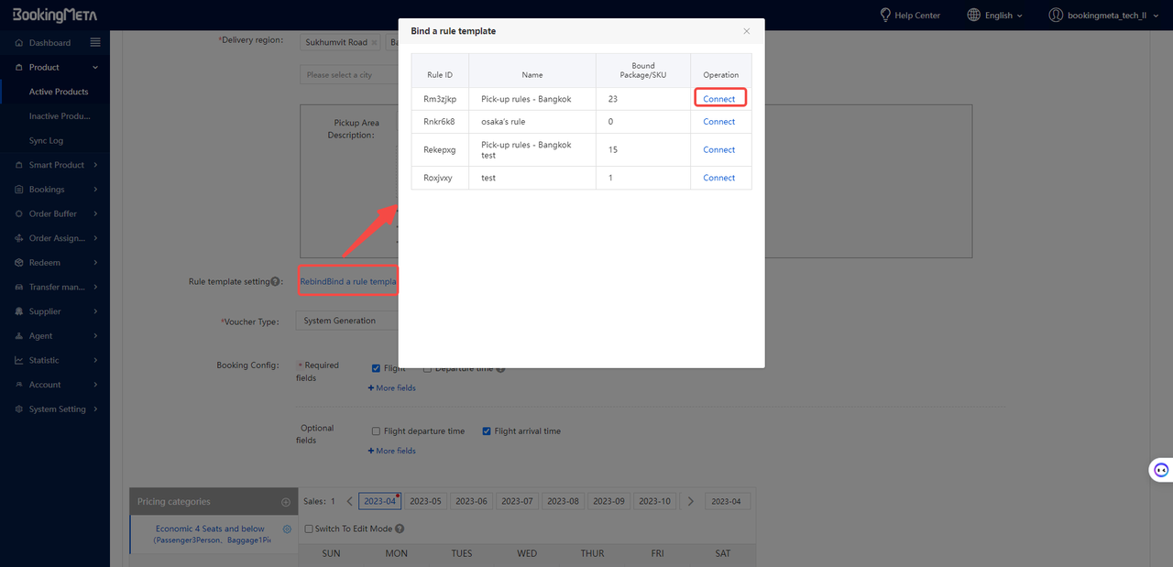Open Sync Log in sidebar
Screen dimensions: 1173x567
coord(46,140)
